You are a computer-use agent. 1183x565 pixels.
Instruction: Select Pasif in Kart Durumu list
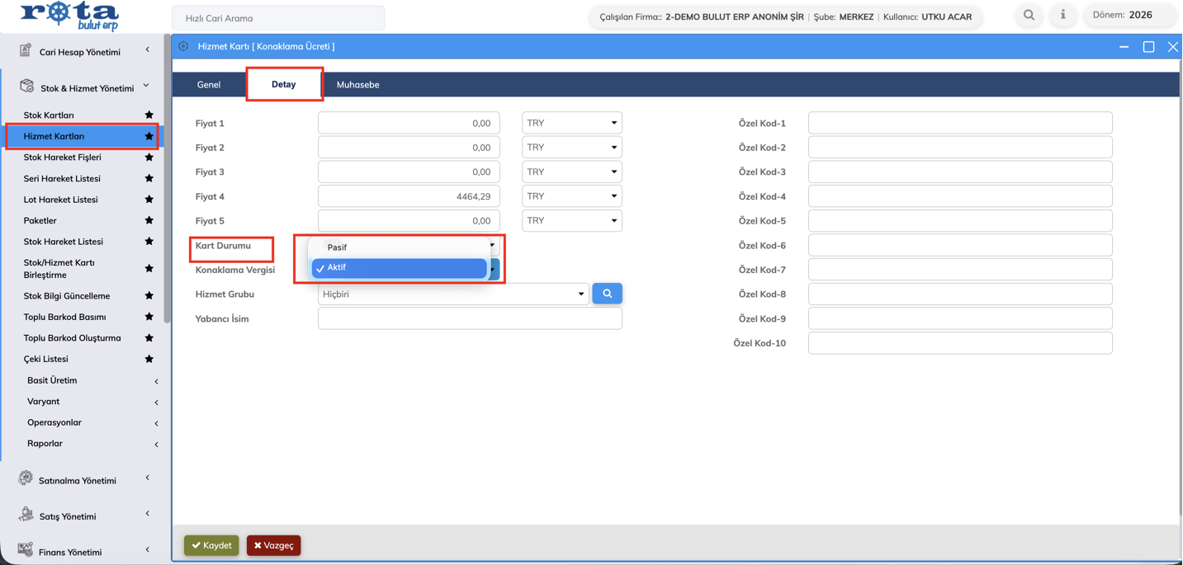337,247
